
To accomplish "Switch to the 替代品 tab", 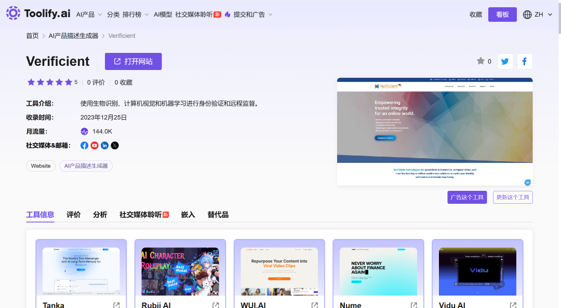I will click(218, 215).
